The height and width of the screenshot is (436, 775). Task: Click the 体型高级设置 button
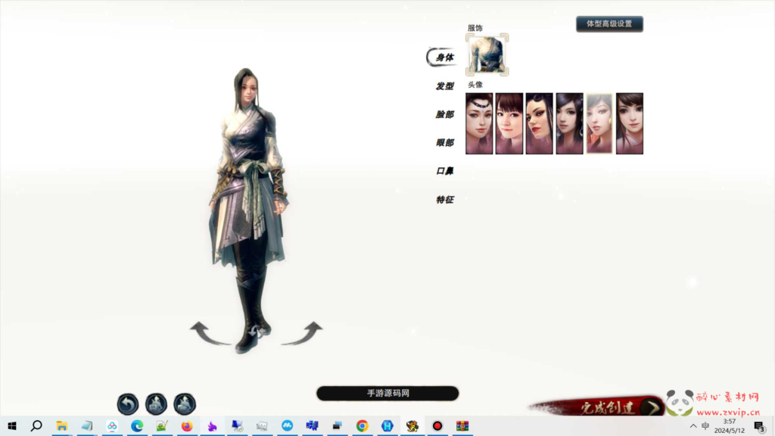(609, 24)
